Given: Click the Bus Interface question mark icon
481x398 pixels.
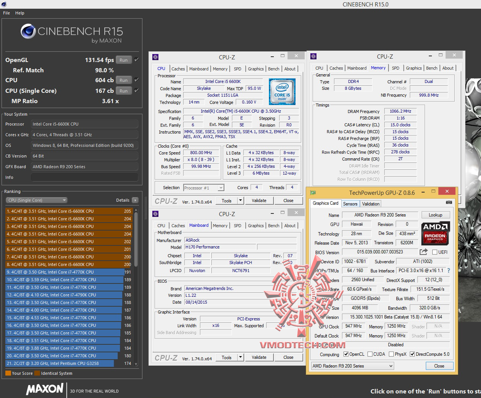Looking at the screenshot, I should (x=449, y=271).
